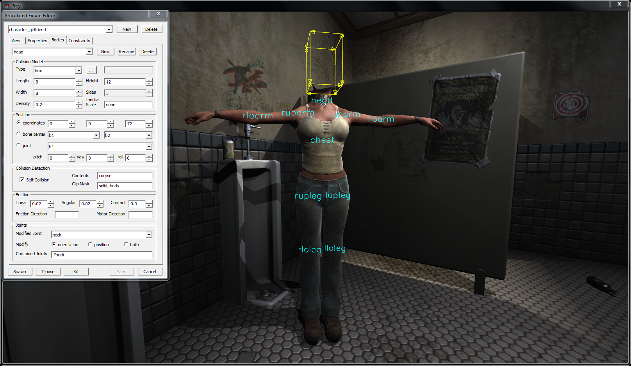The height and width of the screenshot is (366, 631).
Task: Click the chest body label on the figure
Action: pos(322,140)
